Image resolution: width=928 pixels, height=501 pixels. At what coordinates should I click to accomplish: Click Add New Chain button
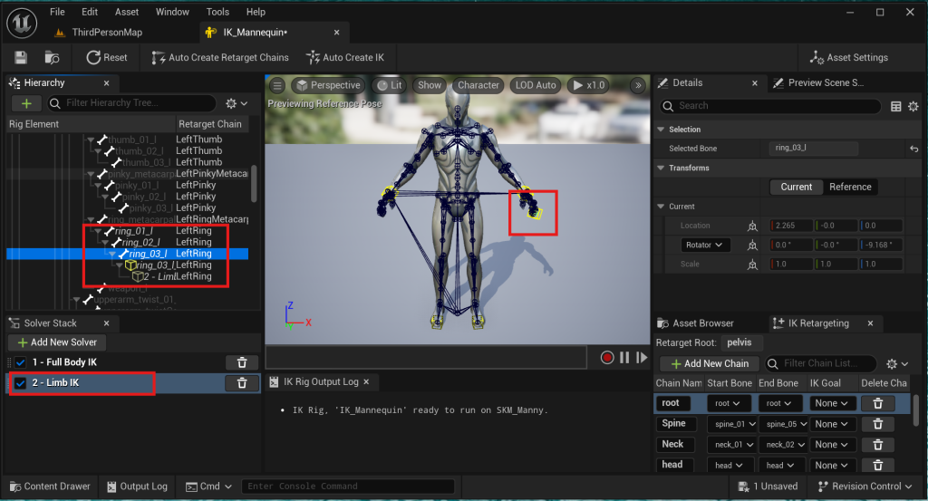click(710, 364)
